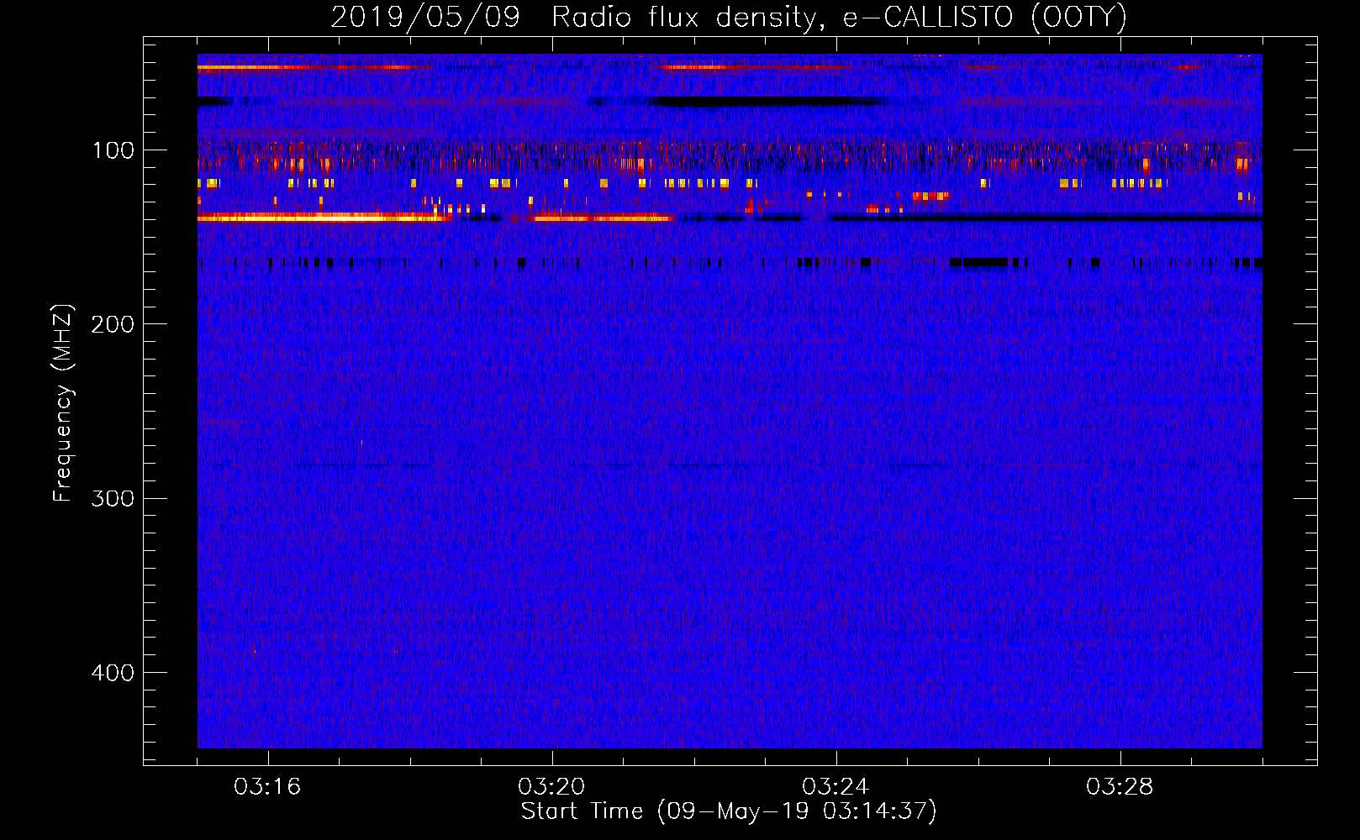This screenshot has width=1360, height=840.
Task: Click the '300' frequency tick label
Action: pos(113,498)
